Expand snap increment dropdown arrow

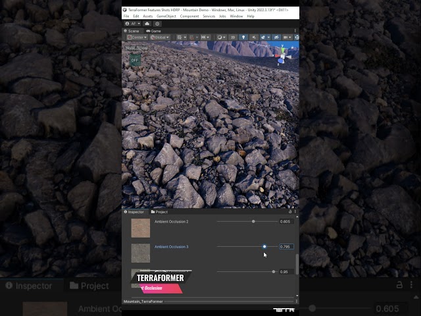point(209,38)
